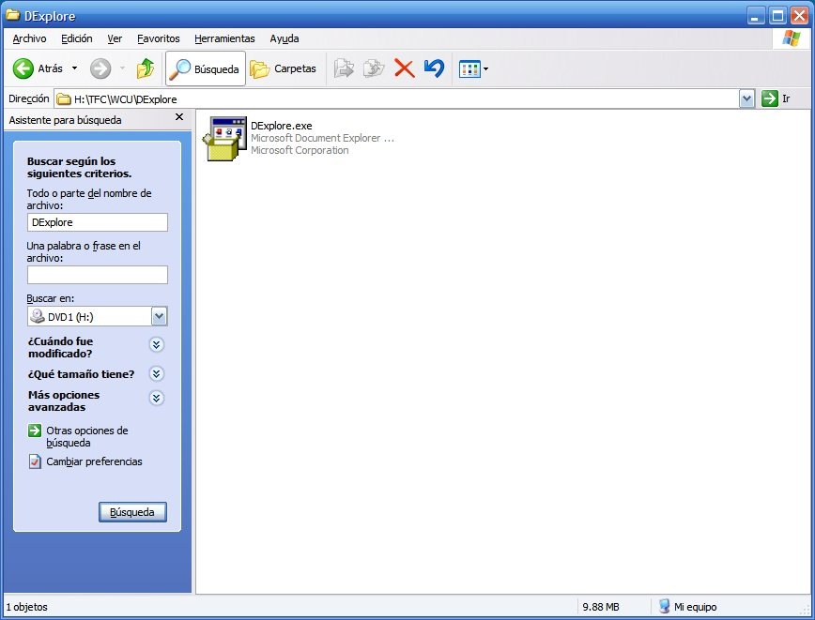This screenshot has width=815, height=620.
Task: Toggle the Búsqueda magnifier toolbar button
Action: coord(206,68)
